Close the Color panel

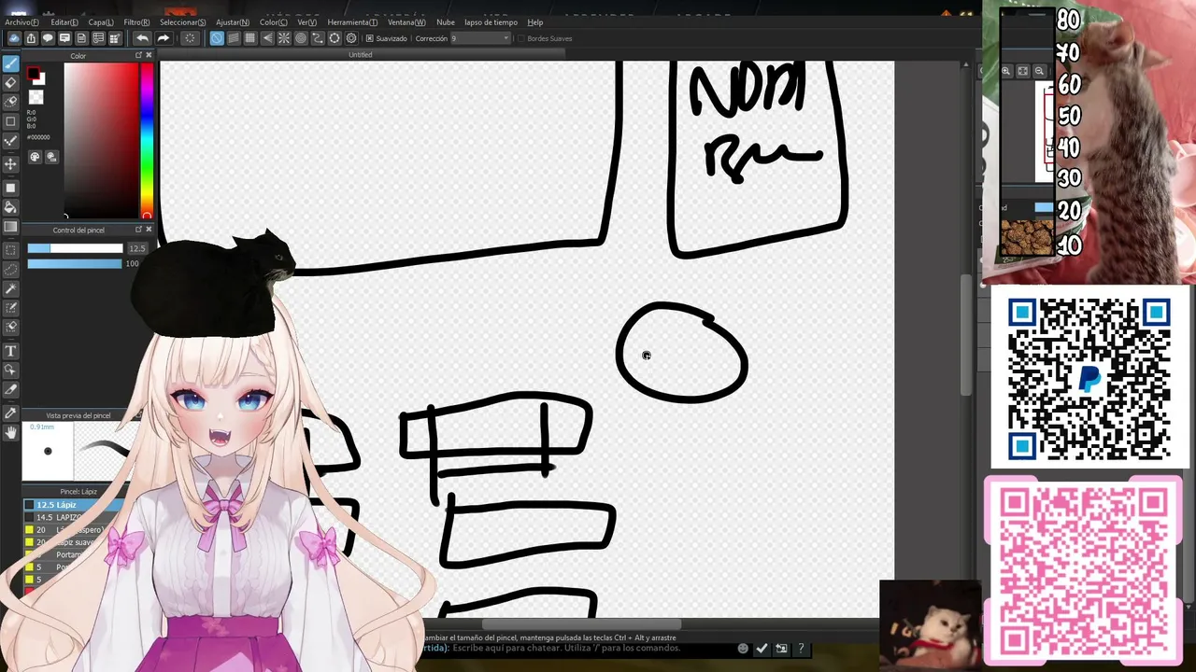149,56
